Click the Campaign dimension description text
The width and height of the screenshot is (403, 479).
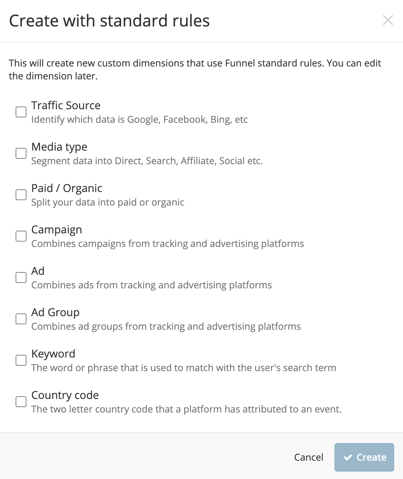coord(168,244)
